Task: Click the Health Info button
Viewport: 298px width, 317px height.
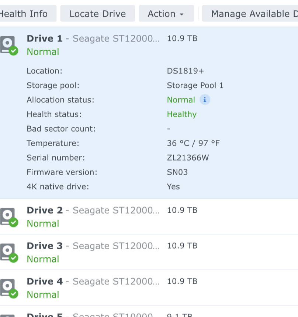Action: point(28,14)
